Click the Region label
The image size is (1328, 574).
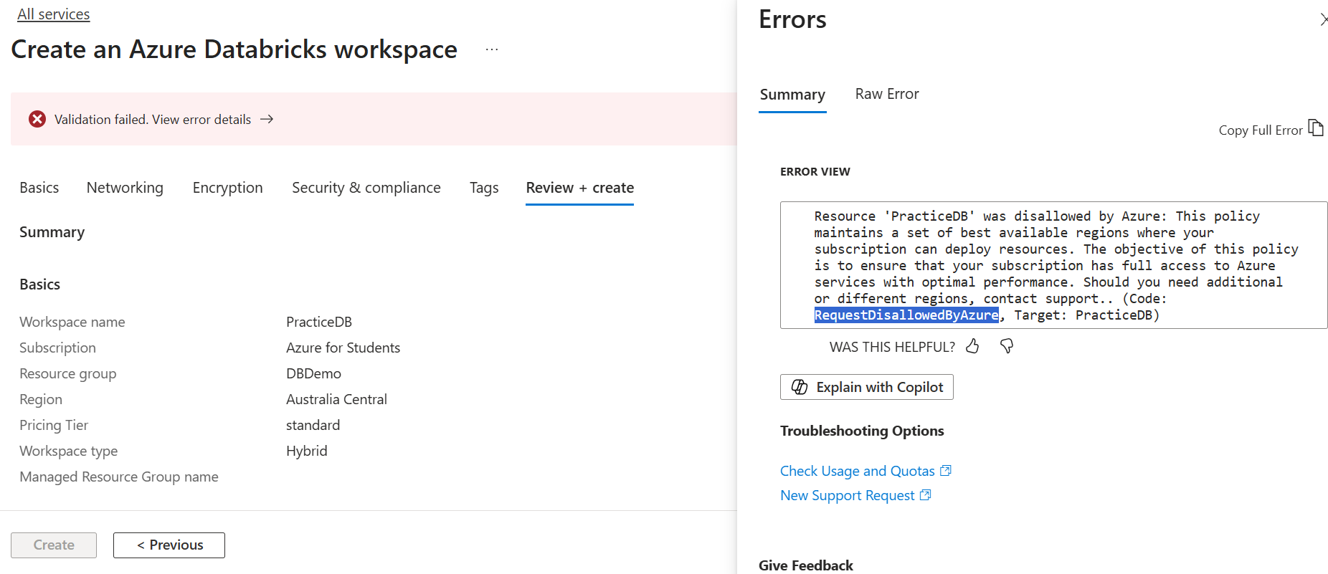point(41,399)
